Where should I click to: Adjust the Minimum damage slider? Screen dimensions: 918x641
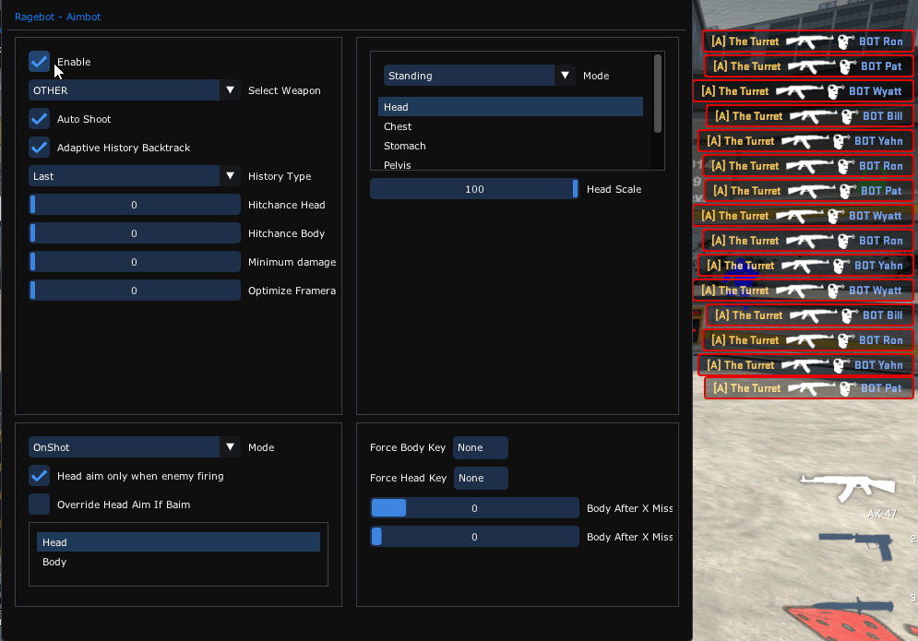coord(134,262)
